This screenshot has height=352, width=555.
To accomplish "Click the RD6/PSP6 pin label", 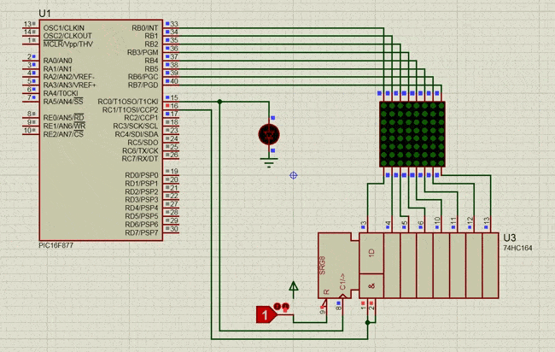I will 142,225.
